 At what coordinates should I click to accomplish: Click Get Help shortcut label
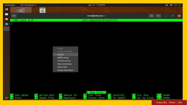(x=22, y=95)
